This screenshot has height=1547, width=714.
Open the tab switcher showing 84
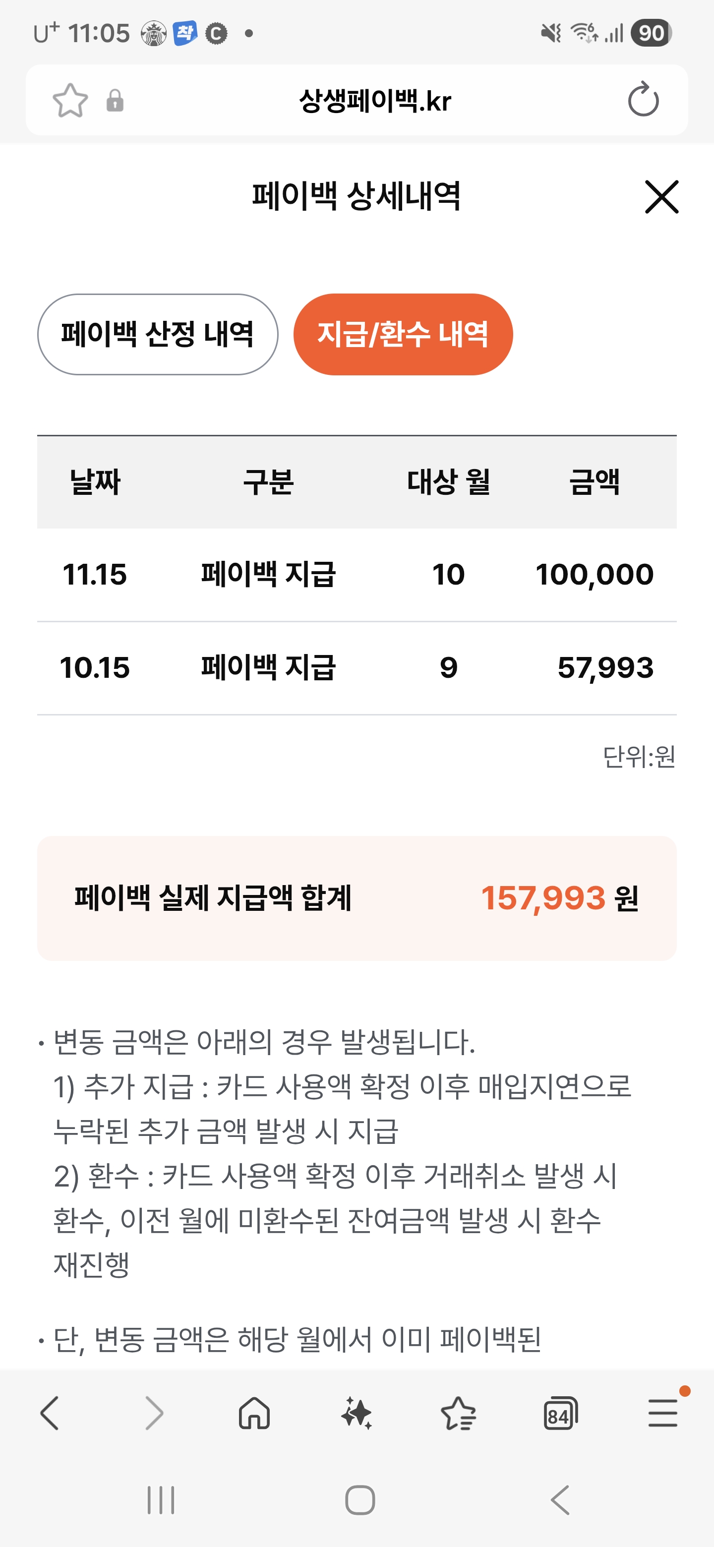[560, 1413]
